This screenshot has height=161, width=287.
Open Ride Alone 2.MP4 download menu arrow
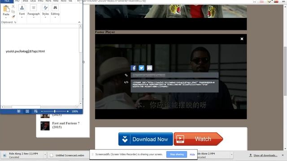(231, 155)
